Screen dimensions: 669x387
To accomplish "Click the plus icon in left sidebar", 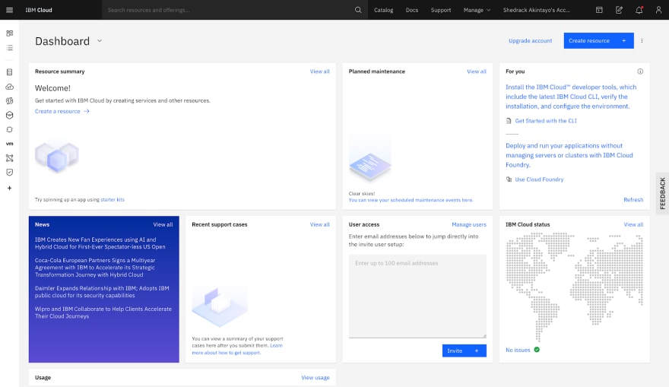I will point(9,188).
